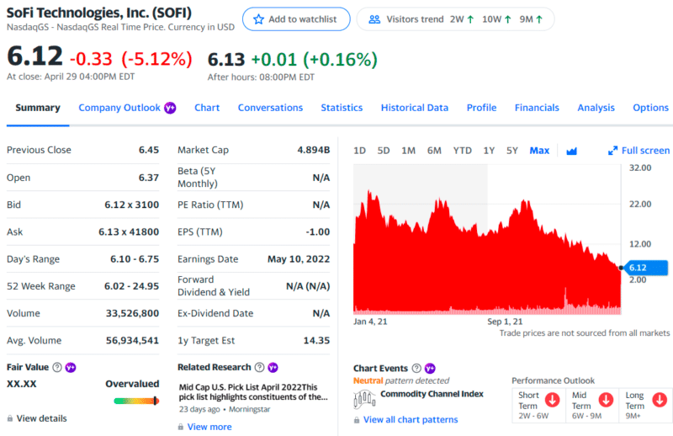Select the 5Y chart range
The width and height of the screenshot is (673, 436).
click(512, 151)
